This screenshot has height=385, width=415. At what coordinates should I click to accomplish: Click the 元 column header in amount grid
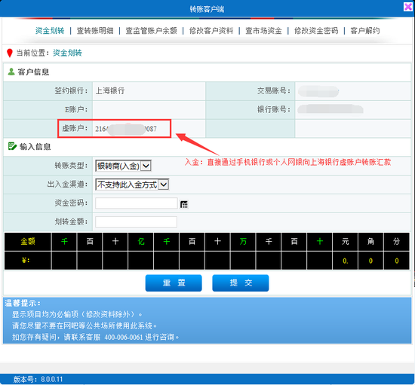click(x=345, y=242)
